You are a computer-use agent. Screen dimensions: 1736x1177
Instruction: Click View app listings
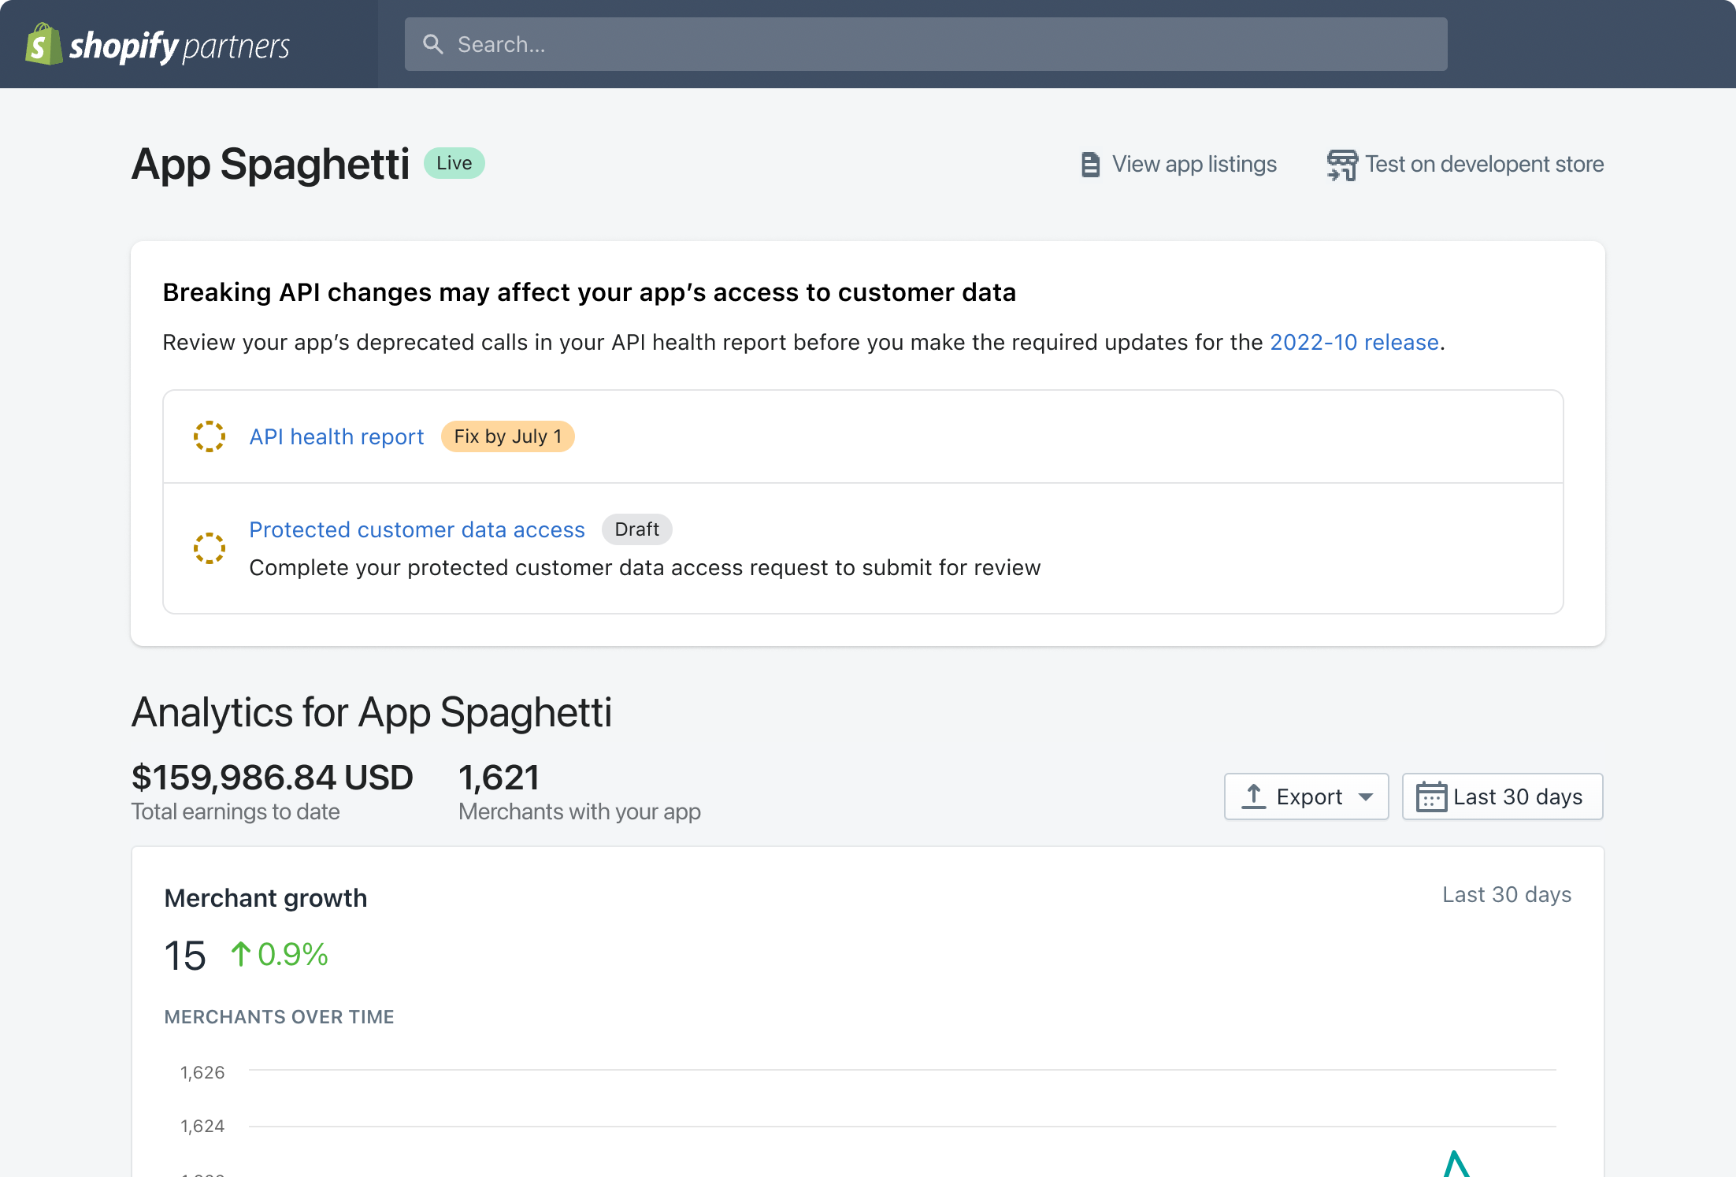[1193, 164]
